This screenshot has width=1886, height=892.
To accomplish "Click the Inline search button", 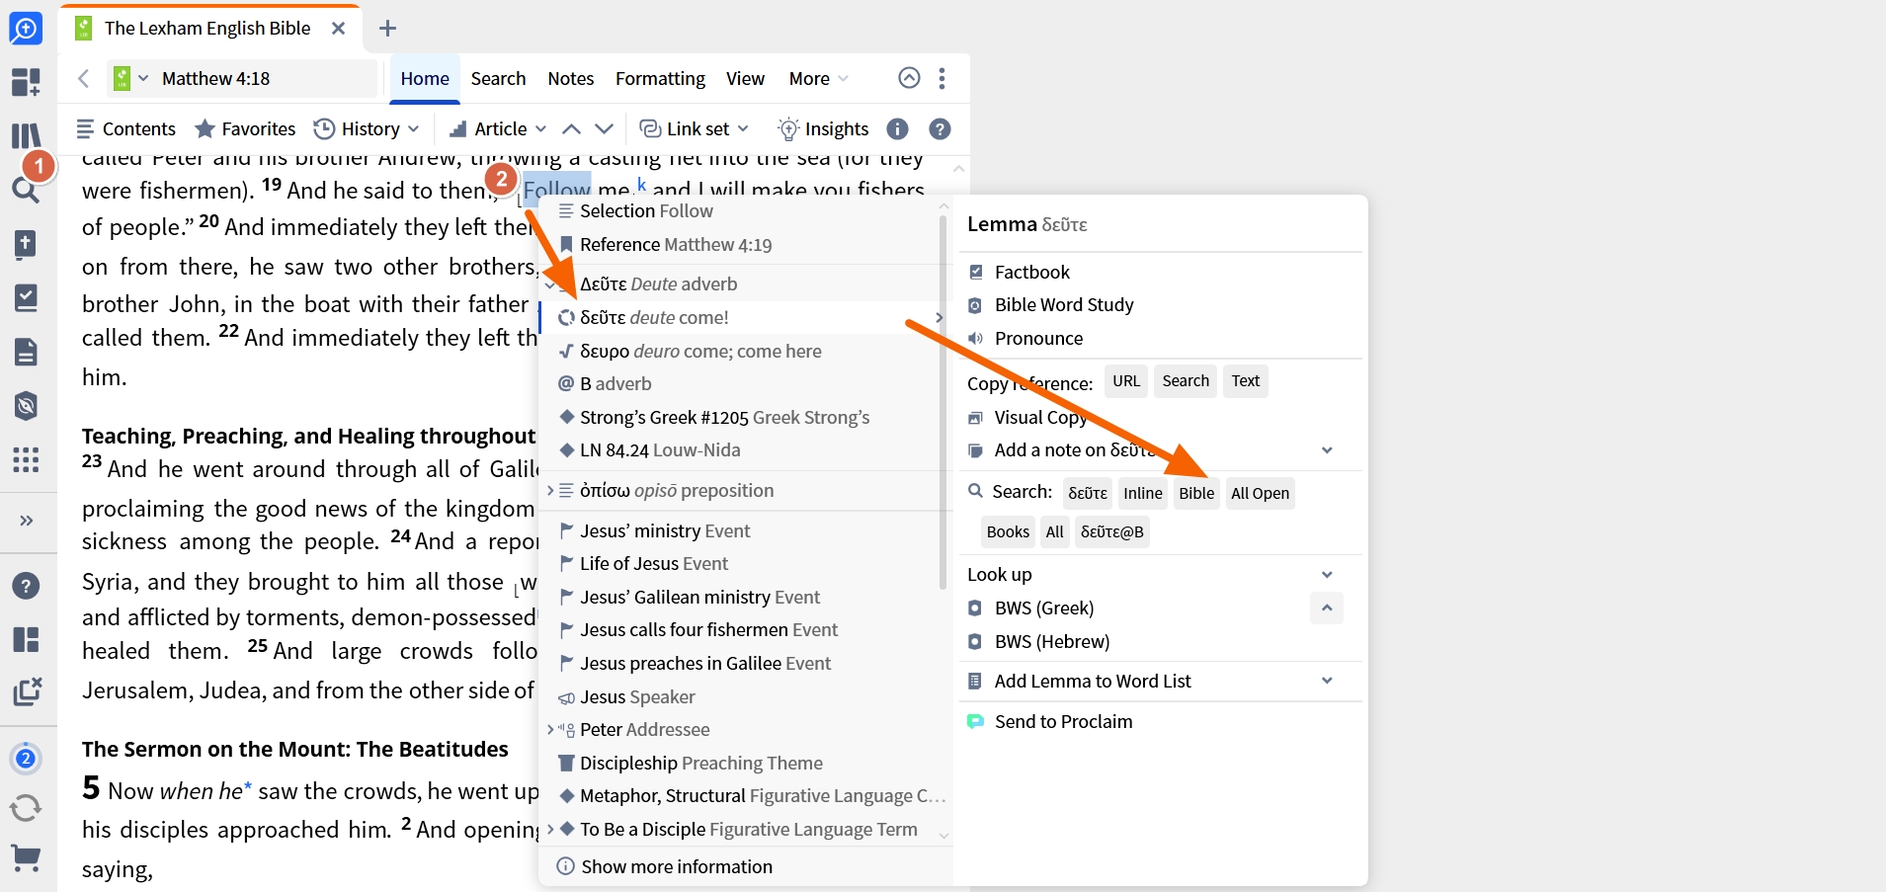I will 1143,493.
